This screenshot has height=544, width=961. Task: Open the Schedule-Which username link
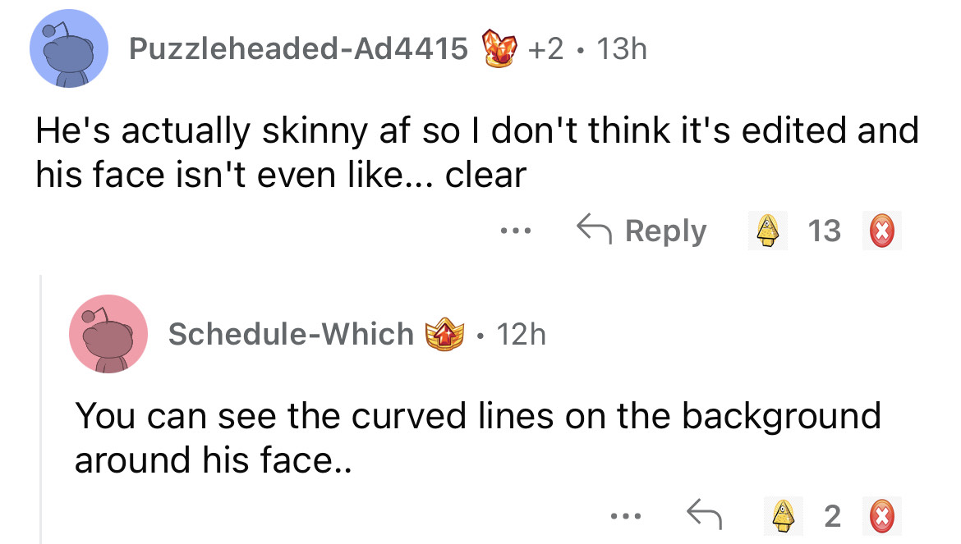point(291,334)
